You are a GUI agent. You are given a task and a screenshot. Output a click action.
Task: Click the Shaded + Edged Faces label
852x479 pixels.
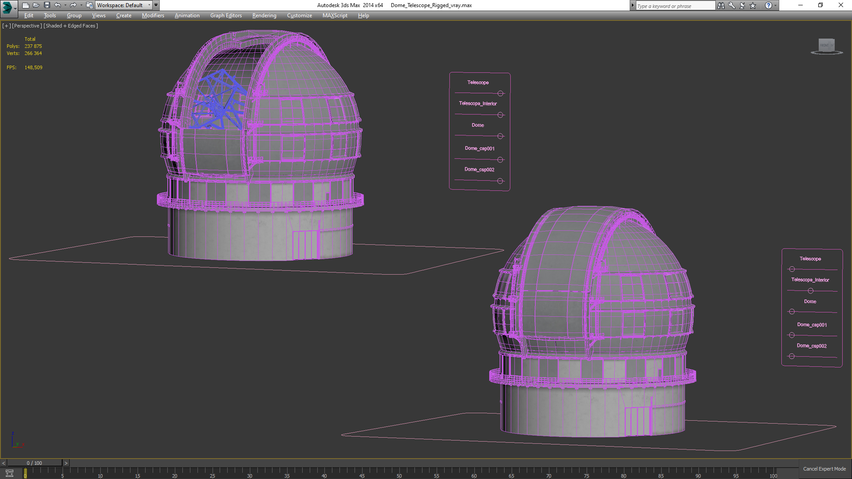click(x=71, y=26)
